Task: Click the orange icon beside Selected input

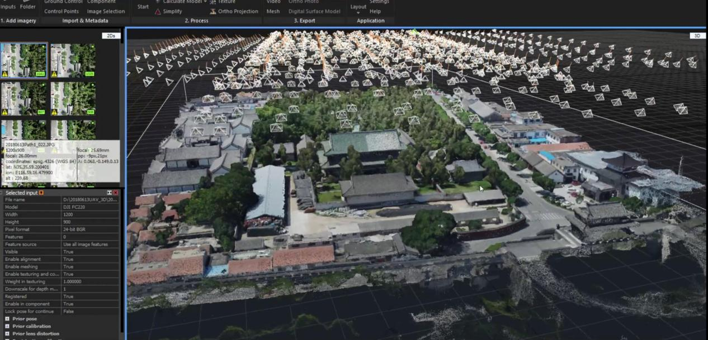Action: (41, 193)
